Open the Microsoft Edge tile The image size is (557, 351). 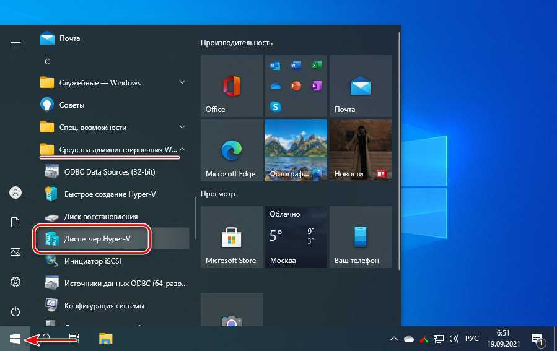coord(232,150)
